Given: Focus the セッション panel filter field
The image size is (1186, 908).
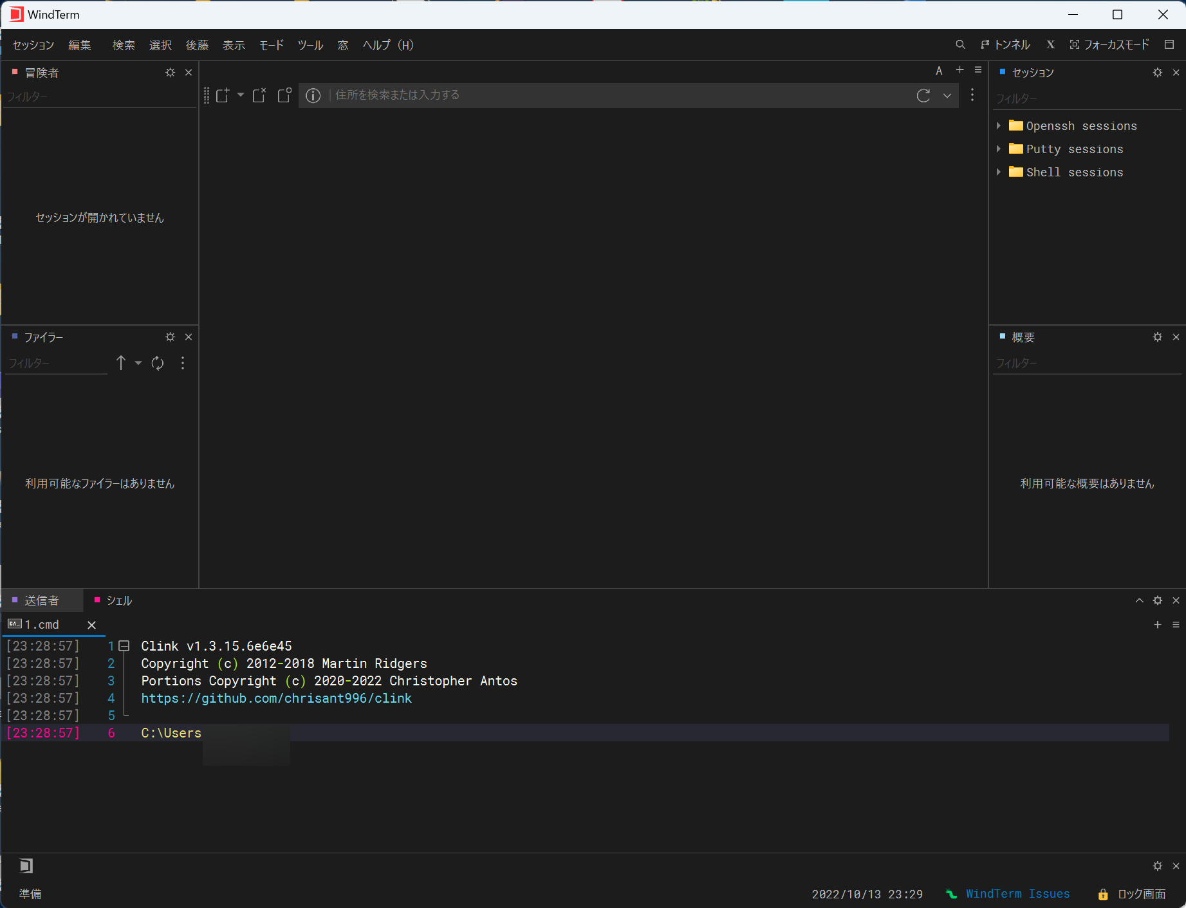Looking at the screenshot, I should pyautogui.click(x=1088, y=99).
